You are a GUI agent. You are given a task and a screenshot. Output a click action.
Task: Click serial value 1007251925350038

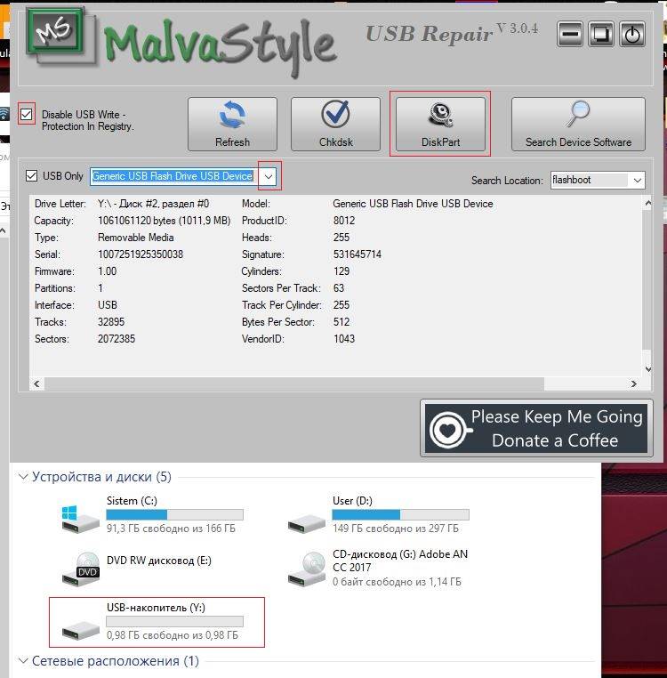pos(141,254)
